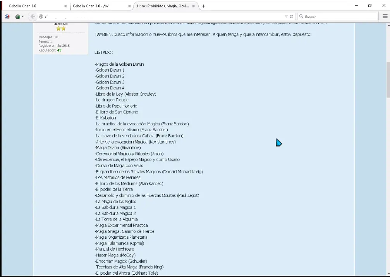Click '-Hacer Magia (McCoy)' line
390x277 pixels.
click(115, 255)
